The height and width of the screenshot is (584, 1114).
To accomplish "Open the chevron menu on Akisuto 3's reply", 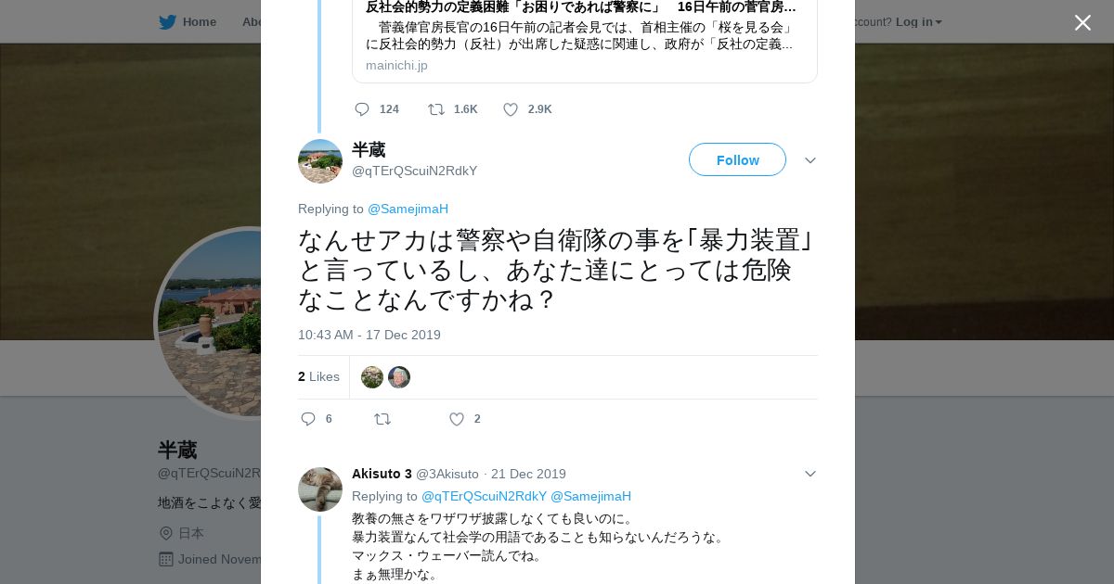I will [x=810, y=474].
